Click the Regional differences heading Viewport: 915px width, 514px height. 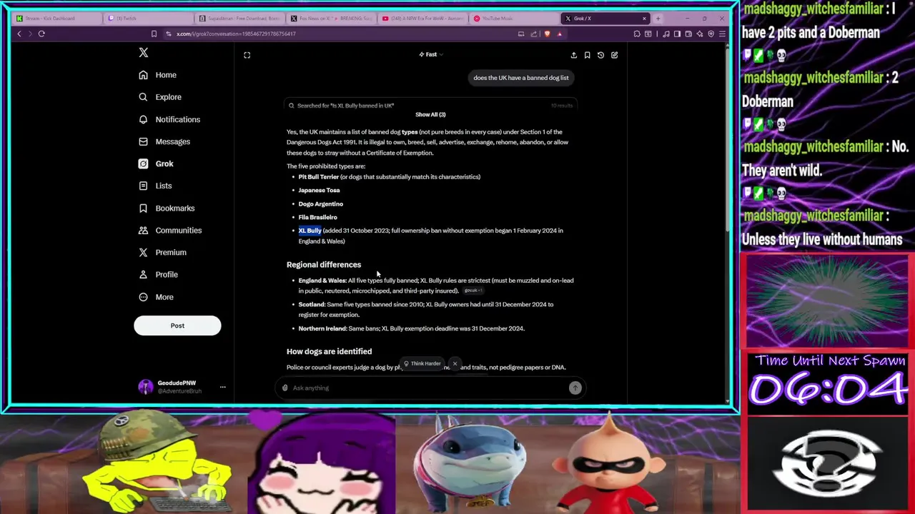click(324, 265)
